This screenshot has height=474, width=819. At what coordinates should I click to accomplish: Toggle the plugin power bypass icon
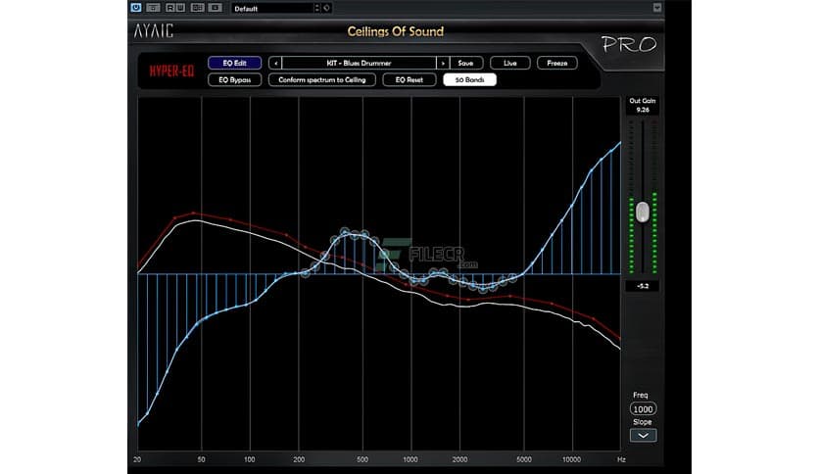(136, 7)
